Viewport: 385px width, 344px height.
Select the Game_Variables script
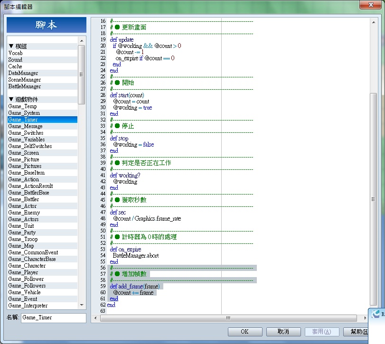coord(42,139)
